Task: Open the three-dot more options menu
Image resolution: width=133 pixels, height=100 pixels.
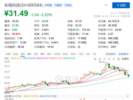Action: tap(106, 5)
